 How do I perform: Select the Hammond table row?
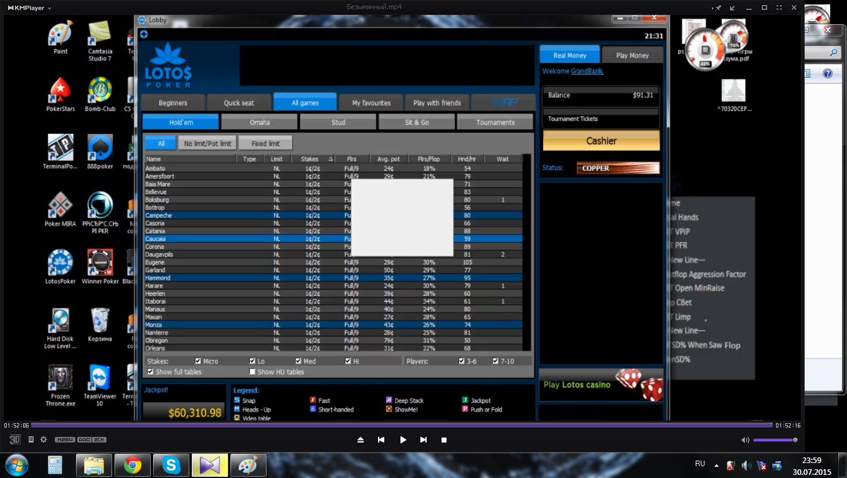333,278
